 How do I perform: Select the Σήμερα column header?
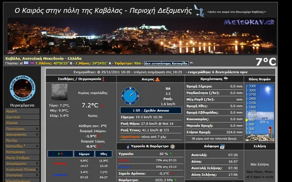[84, 154]
